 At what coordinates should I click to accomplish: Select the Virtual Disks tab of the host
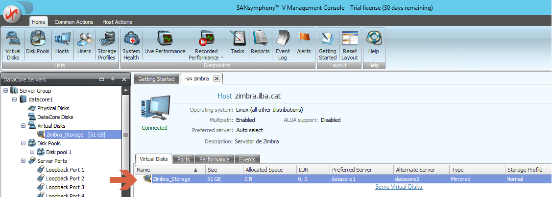click(154, 159)
